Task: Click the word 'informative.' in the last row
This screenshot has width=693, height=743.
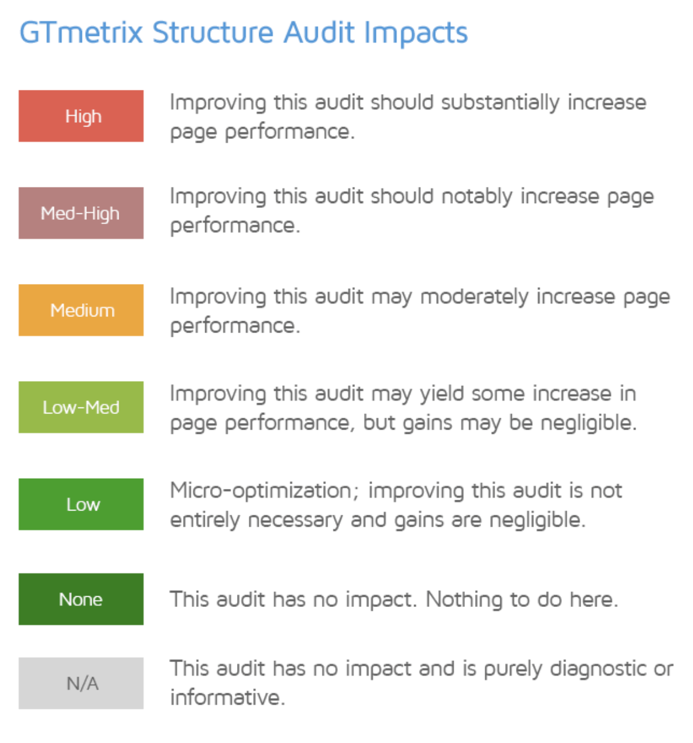Action: click(228, 697)
